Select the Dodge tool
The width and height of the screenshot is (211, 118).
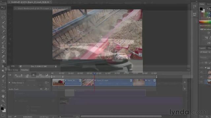(3, 71)
